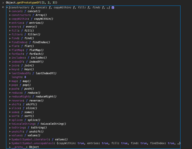Expand the fill property arrow
Image resolution: width=192 pixels, height=149 pixels.
(10, 31)
